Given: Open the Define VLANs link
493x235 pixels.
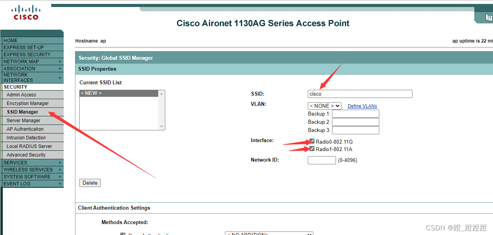Looking at the screenshot, I should pyautogui.click(x=362, y=106).
